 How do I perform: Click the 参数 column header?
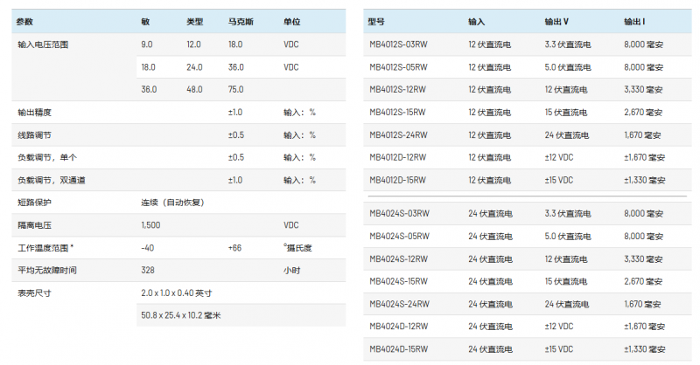pyautogui.click(x=26, y=20)
